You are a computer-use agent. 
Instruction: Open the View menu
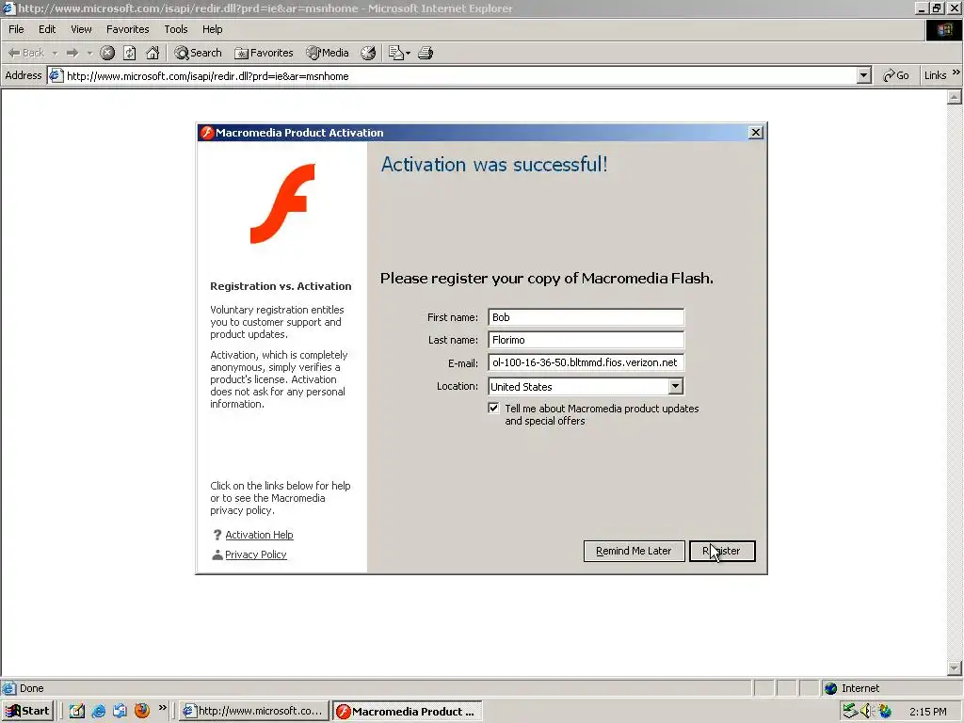[81, 29]
